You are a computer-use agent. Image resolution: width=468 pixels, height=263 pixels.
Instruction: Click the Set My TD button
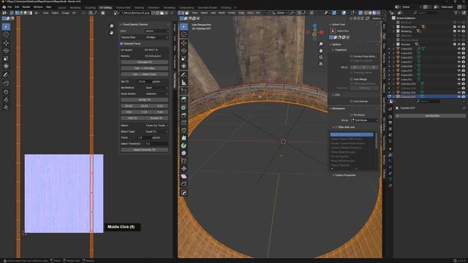(x=145, y=100)
